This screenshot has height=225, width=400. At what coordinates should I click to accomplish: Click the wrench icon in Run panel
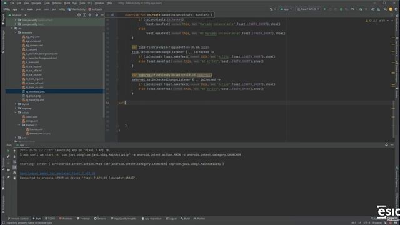tap(8, 156)
